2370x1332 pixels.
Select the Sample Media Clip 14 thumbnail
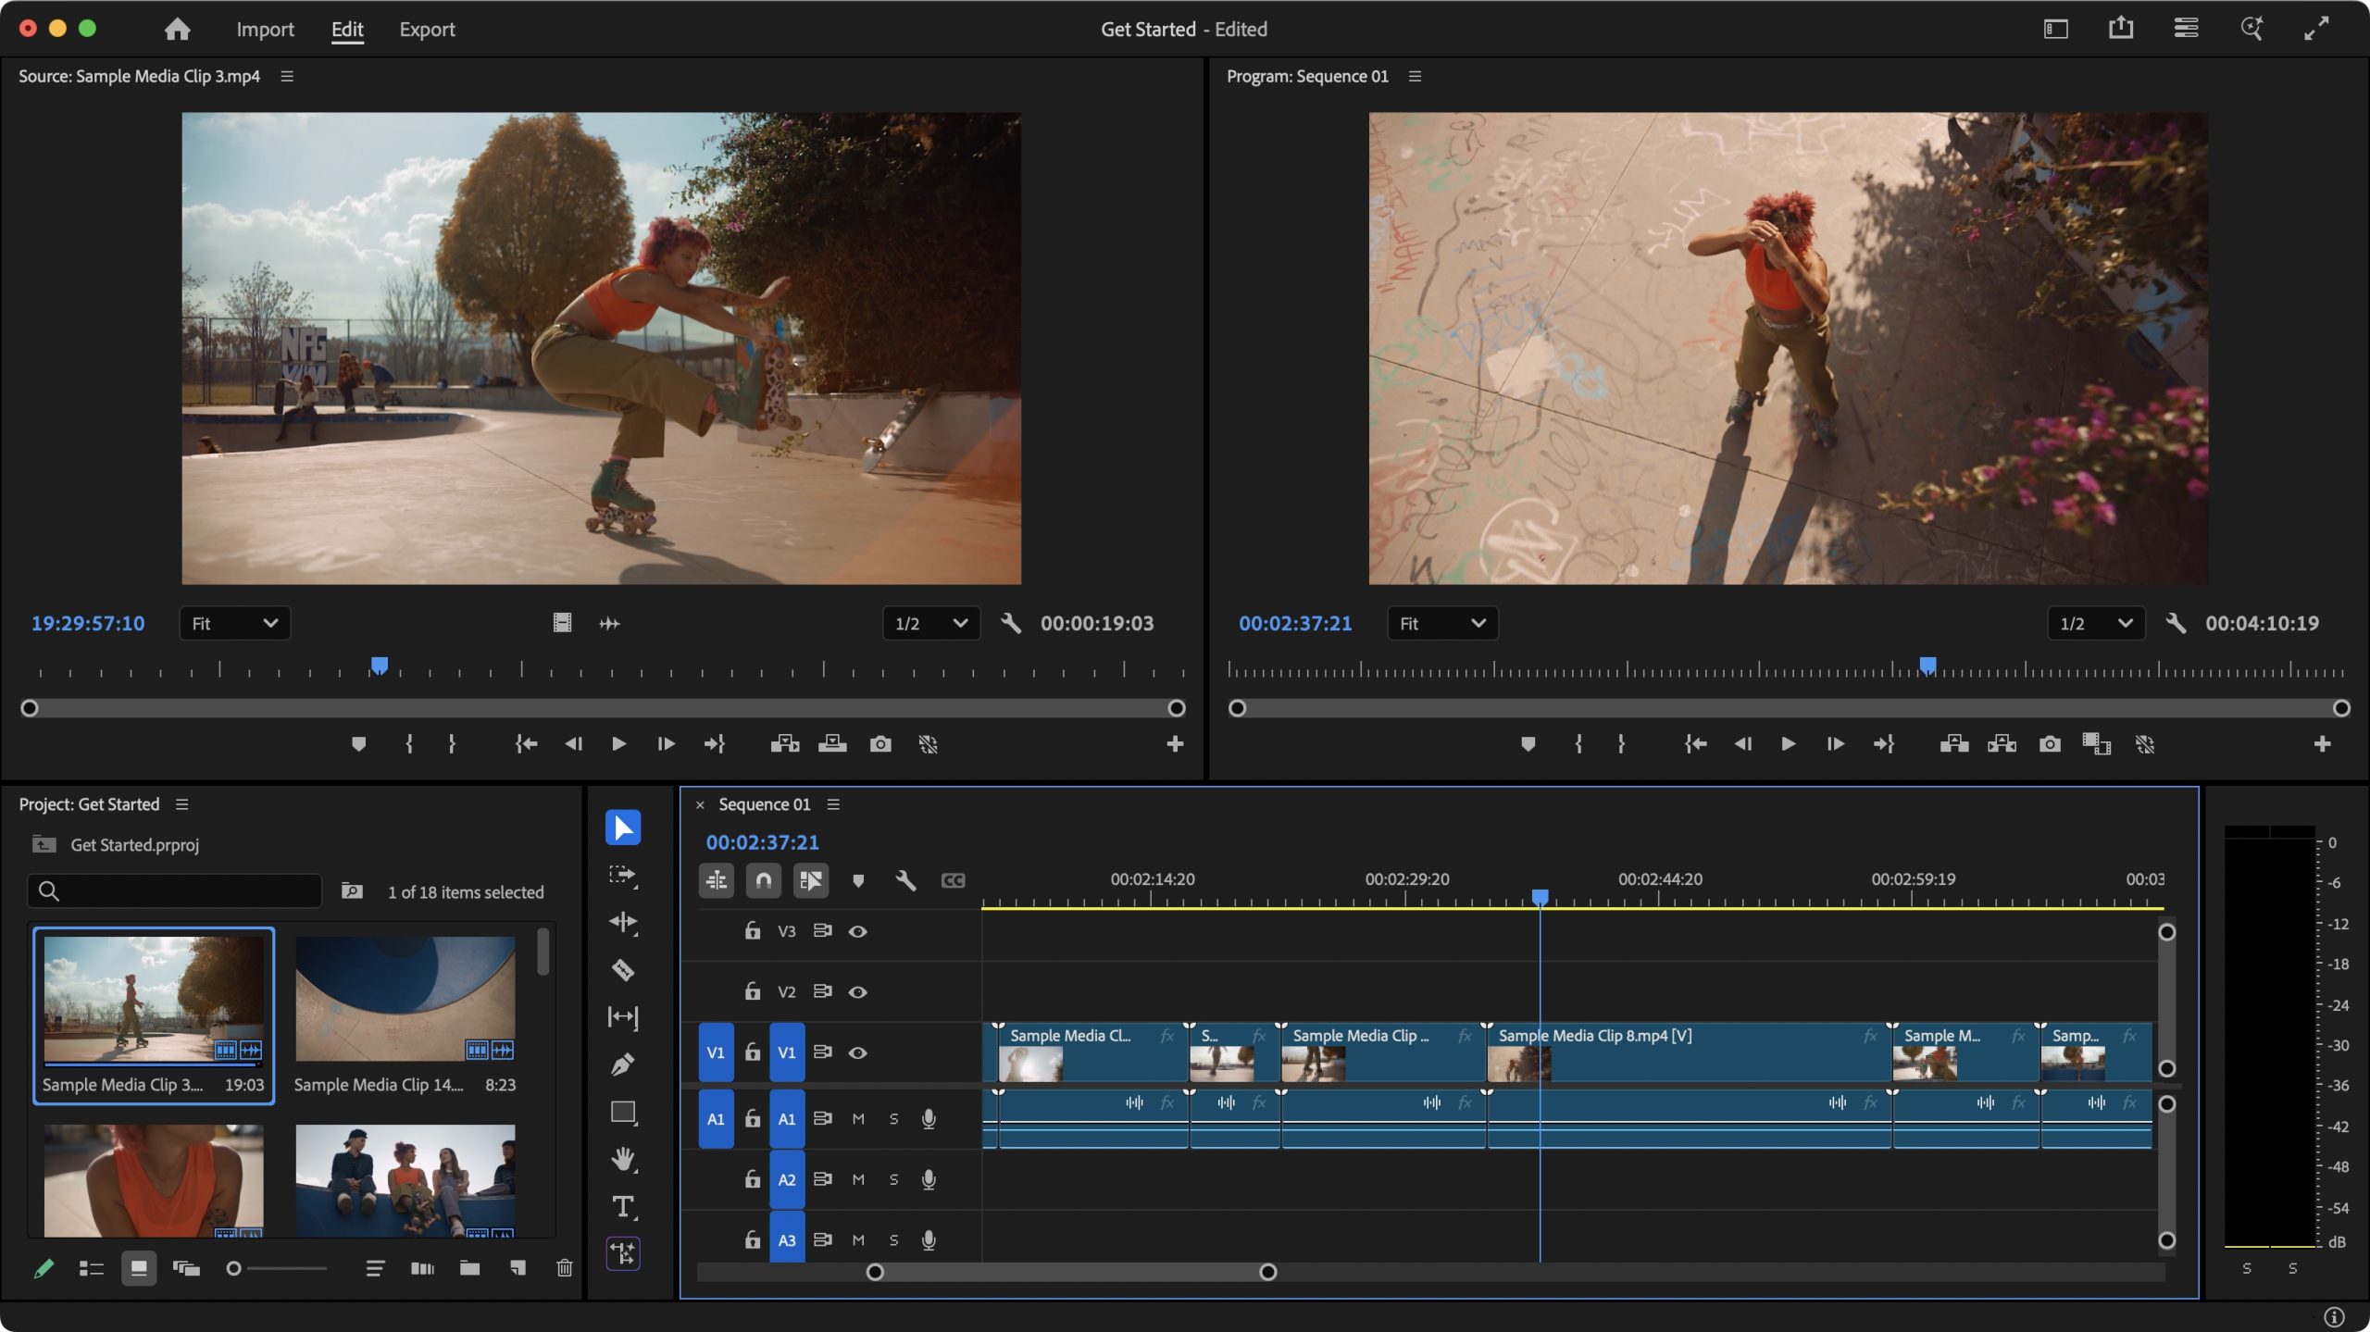click(x=405, y=998)
